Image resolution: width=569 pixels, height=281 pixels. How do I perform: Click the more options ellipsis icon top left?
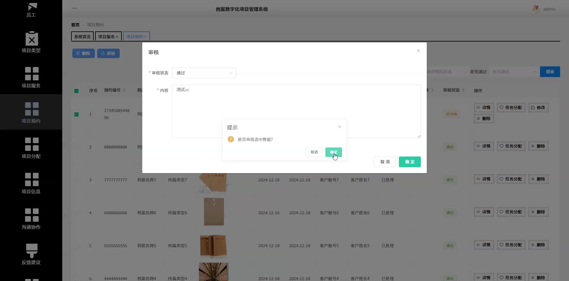[75, 8]
